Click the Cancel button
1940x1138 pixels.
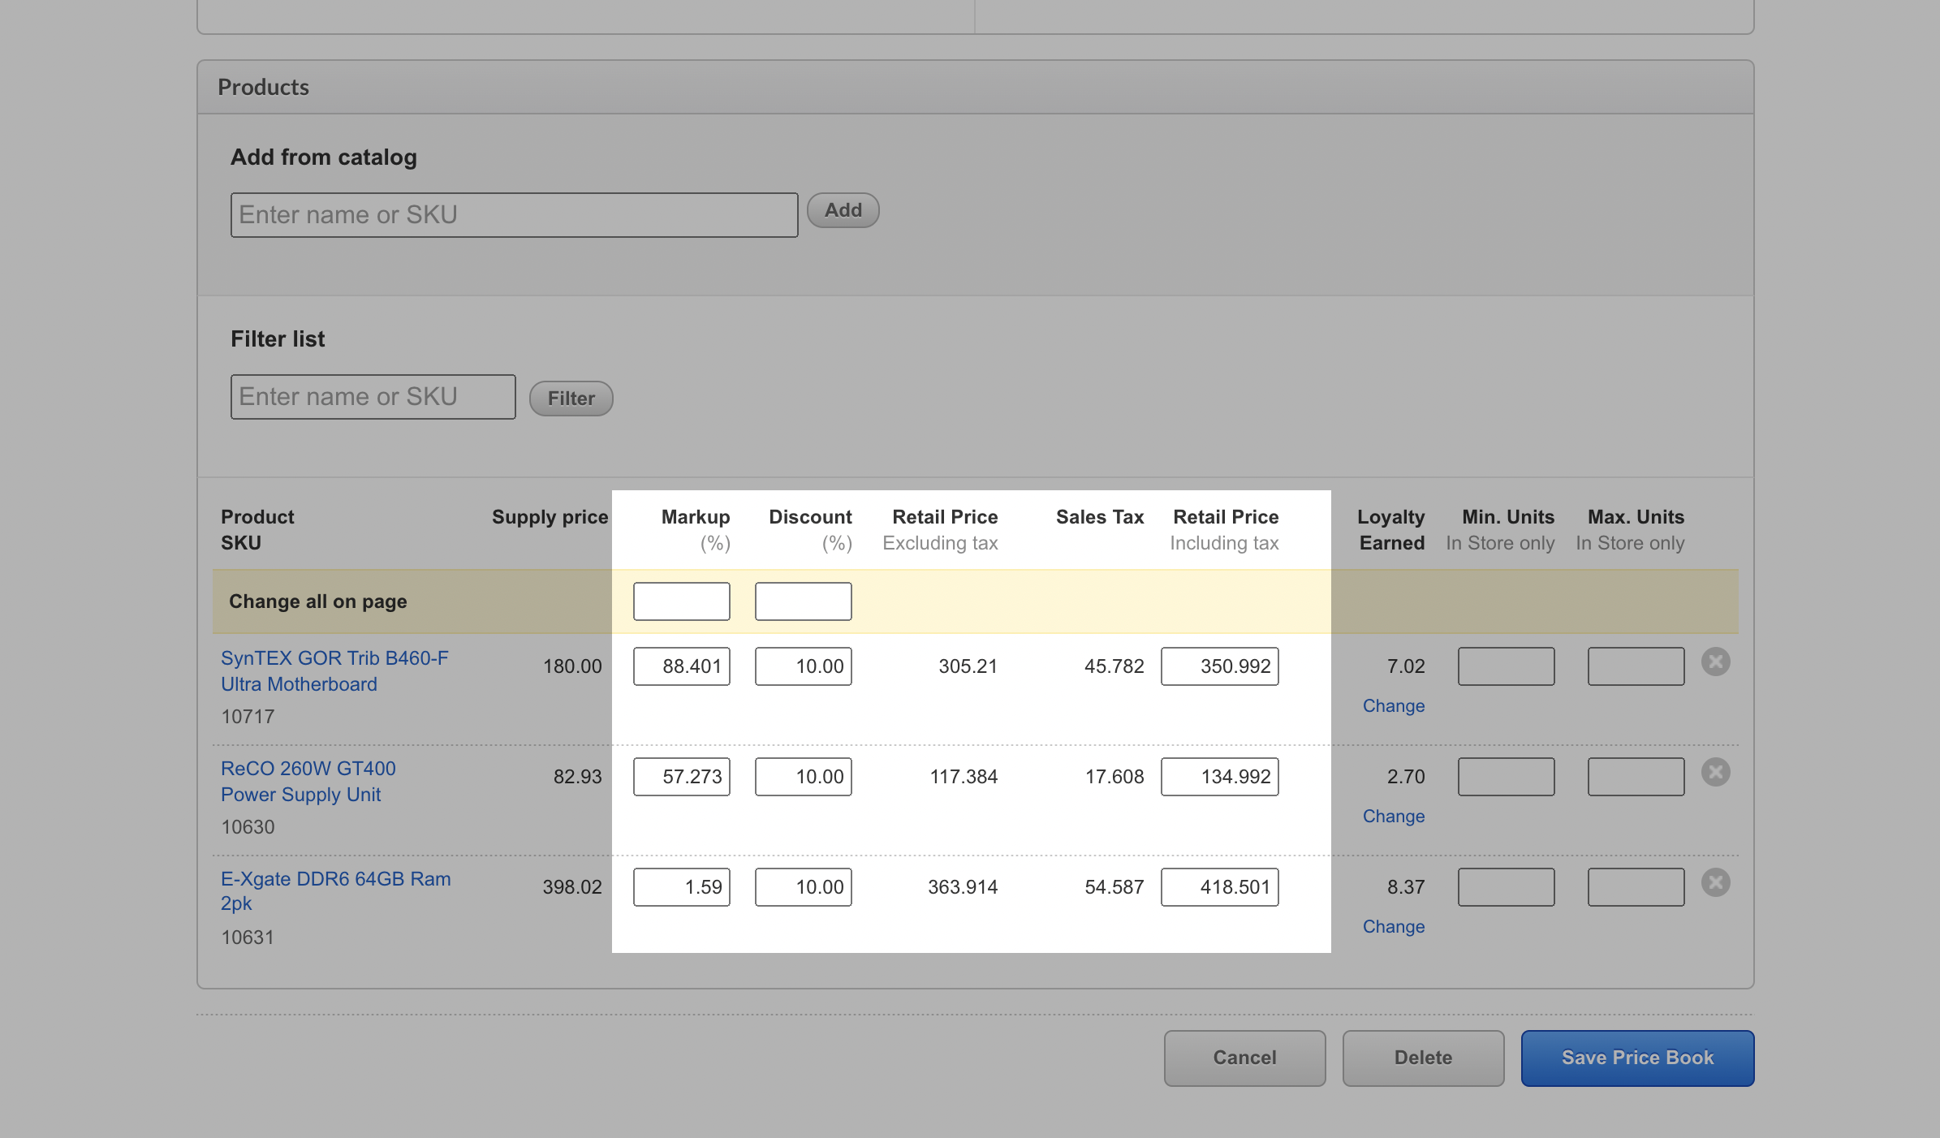[1244, 1058]
